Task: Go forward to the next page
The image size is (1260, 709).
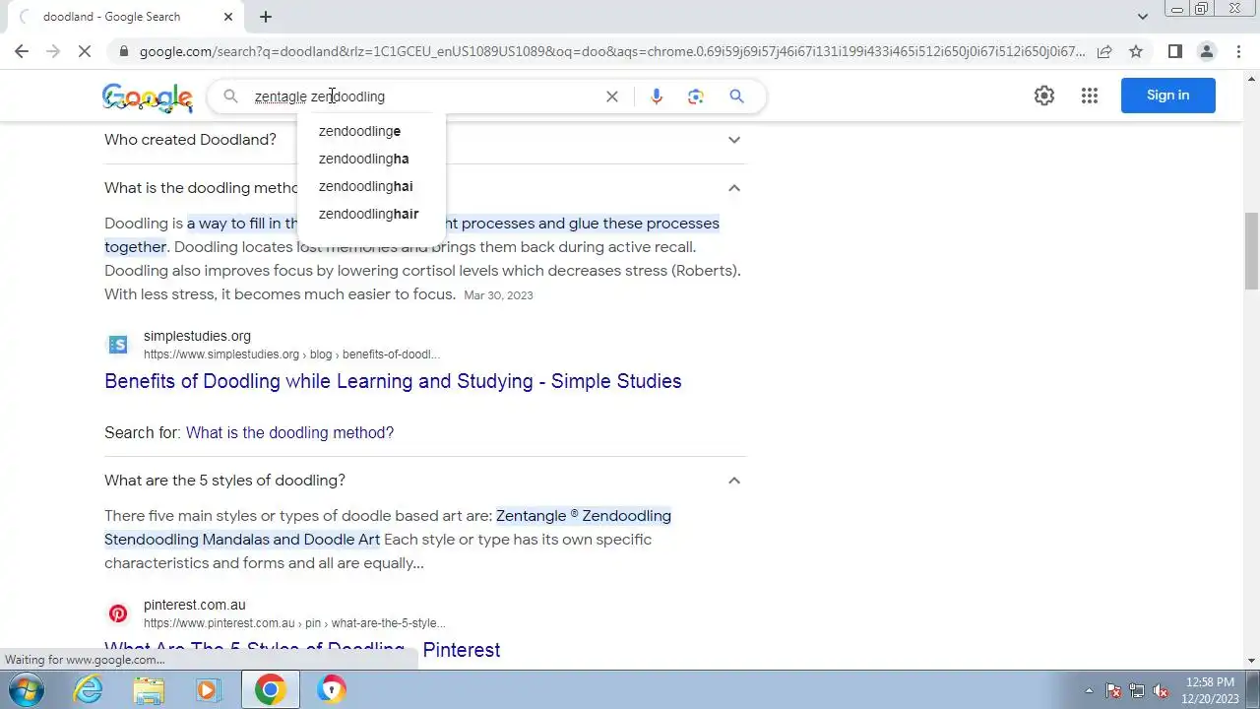Action: (x=53, y=51)
